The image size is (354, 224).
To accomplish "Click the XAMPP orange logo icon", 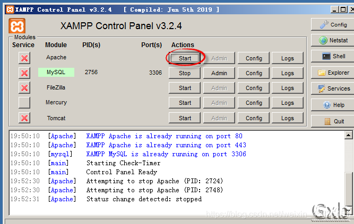I will coord(17,26).
